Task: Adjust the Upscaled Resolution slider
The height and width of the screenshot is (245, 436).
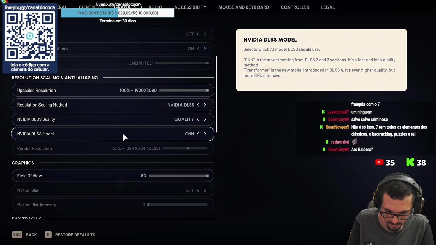Action: [x=184, y=91]
